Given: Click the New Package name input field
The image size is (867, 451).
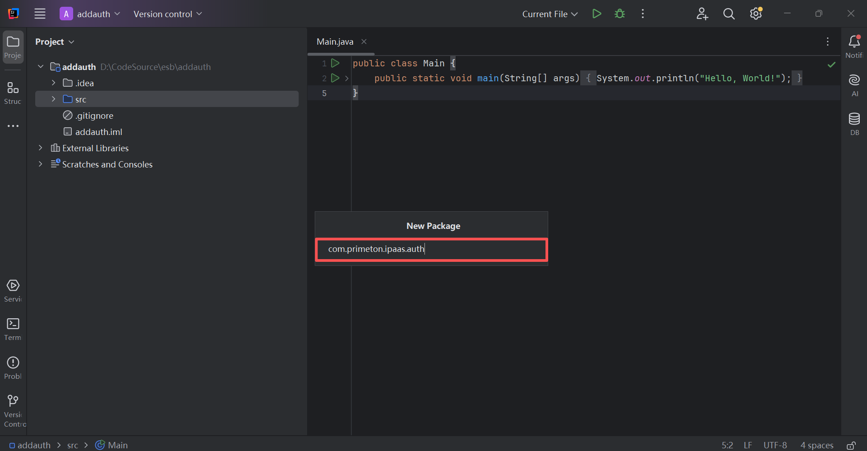Looking at the screenshot, I should click(431, 249).
